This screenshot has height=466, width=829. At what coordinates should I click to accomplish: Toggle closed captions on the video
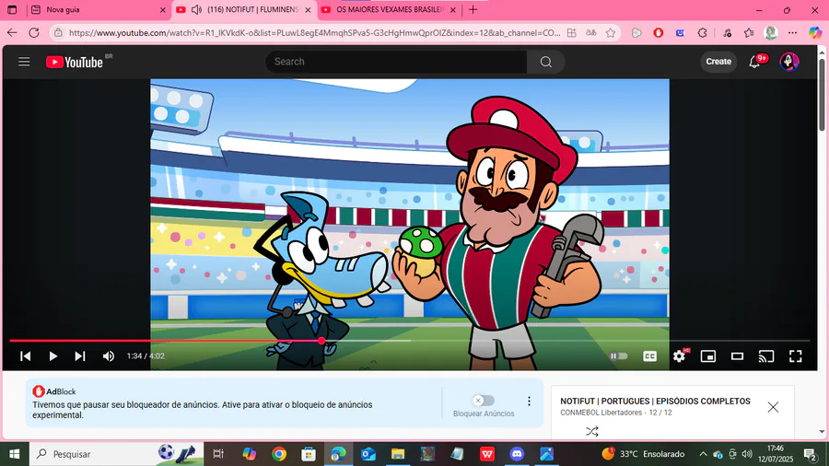point(649,356)
